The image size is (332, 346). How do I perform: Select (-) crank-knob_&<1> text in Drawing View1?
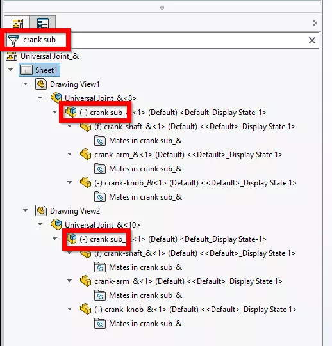click(x=195, y=183)
